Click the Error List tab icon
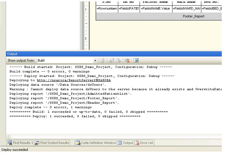Image resolution: width=226 pixels, height=156 pixels. (137, 143)
